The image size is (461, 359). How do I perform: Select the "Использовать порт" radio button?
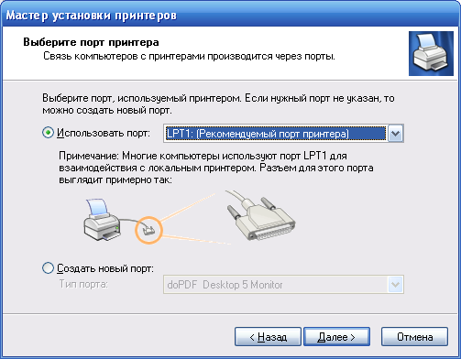click(48, 133)
